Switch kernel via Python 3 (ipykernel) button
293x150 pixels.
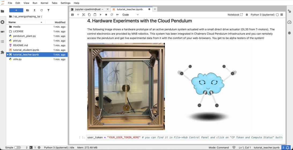tap(262, 14)
